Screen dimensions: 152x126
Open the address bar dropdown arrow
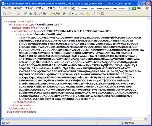click(129, 8)
